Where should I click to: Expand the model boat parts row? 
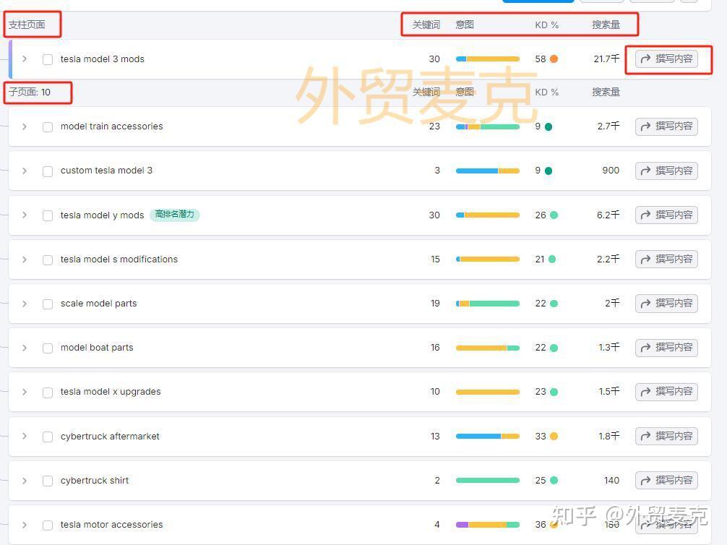25,348
